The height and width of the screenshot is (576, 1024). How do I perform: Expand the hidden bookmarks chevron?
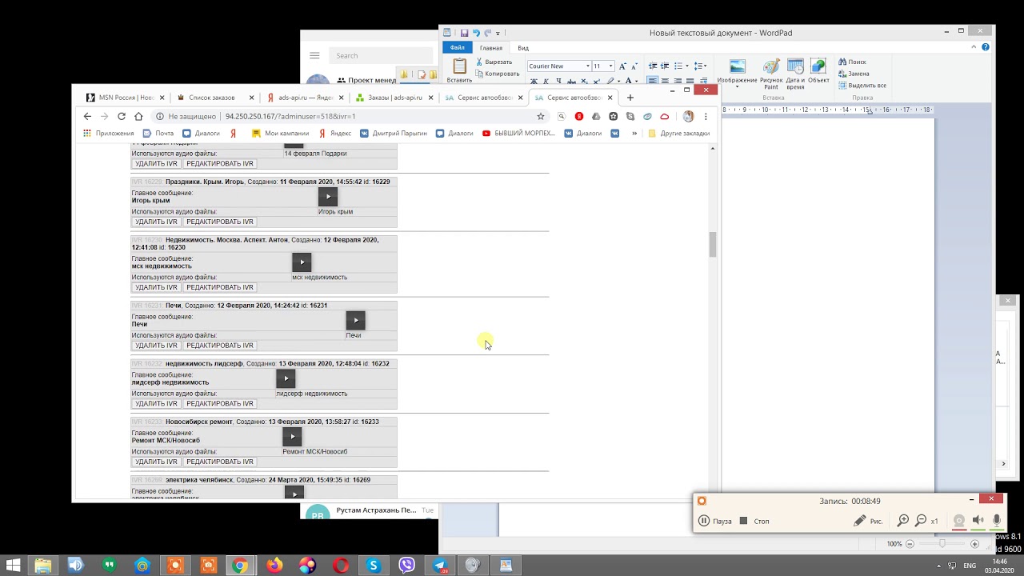(634, 134)
